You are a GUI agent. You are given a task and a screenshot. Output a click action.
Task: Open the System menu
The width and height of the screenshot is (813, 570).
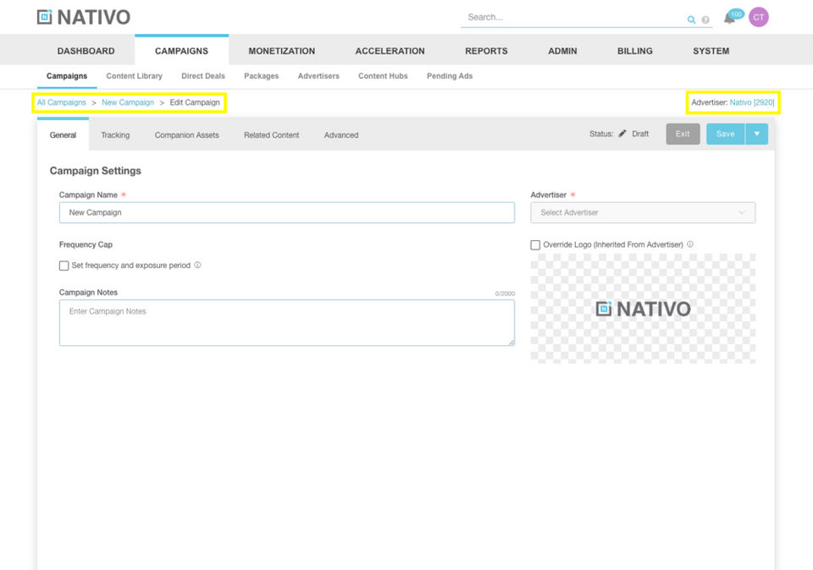711,51
